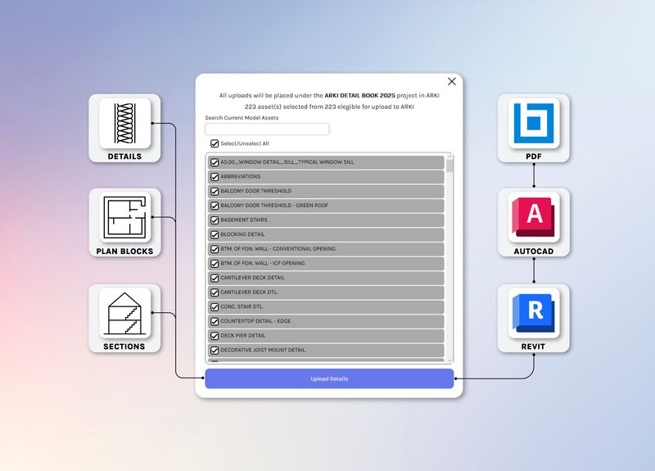The width and height of the screenshot is (655, 471).
Task: Click the Details insulation icon
Action: [x=124, y=124]
